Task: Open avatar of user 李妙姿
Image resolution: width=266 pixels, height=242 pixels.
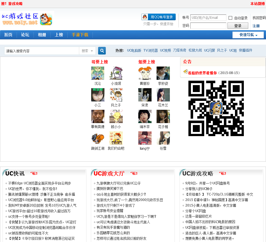Action: tap(163, 73)
